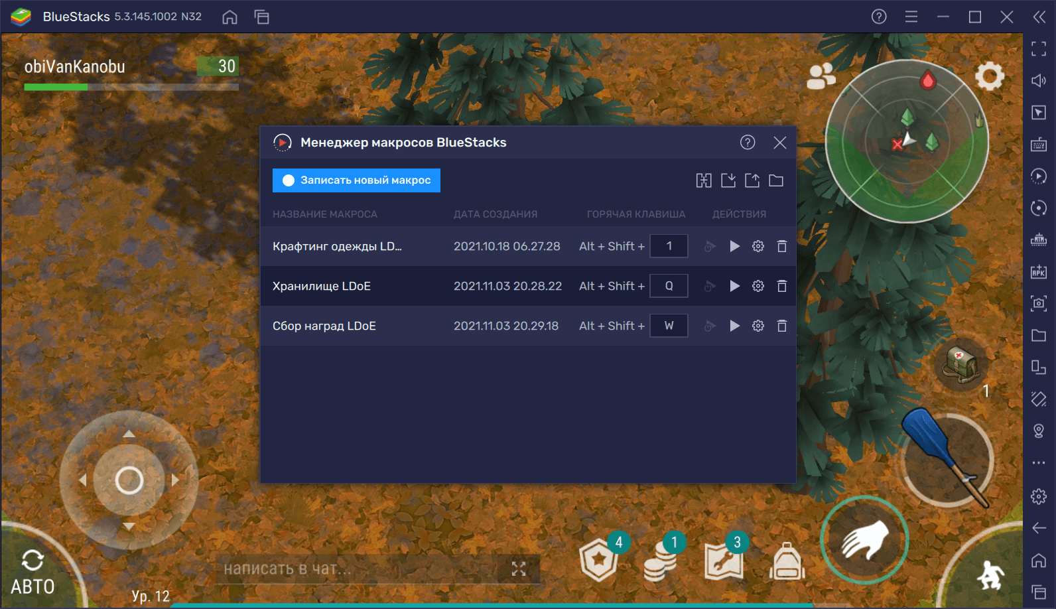Click sidebar back arrow

point(1039,528)
